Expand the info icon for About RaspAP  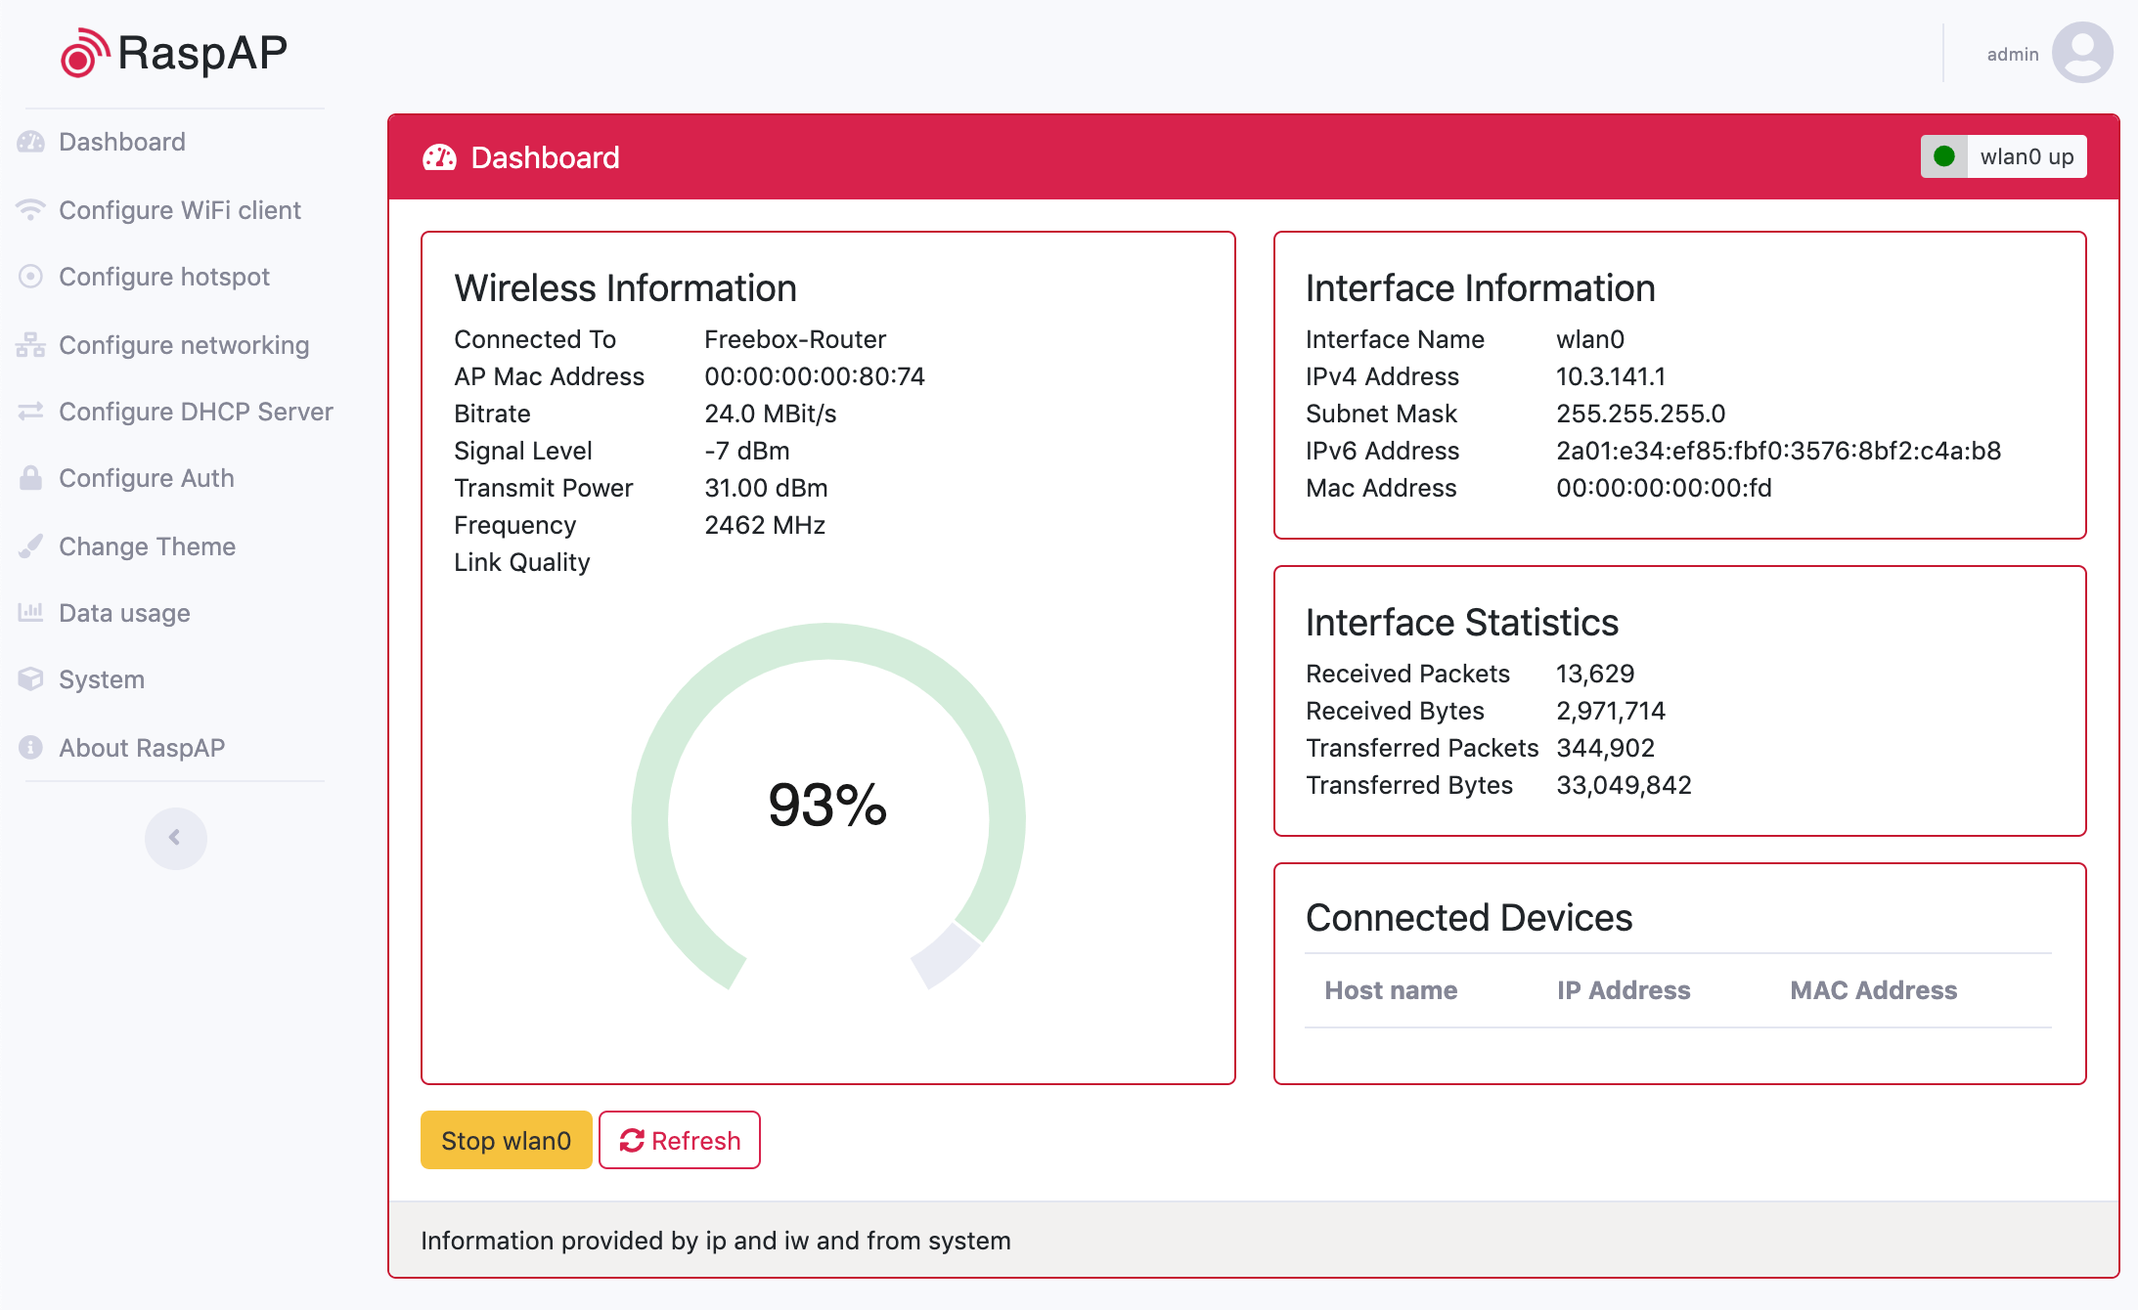coord(30,746)
